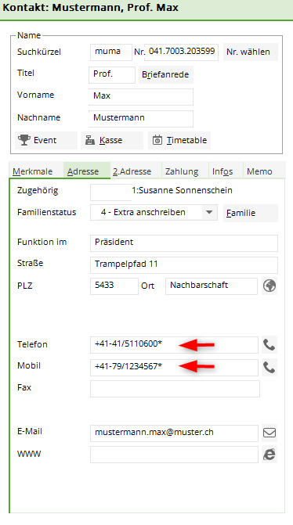Viewport: 293px width, 525px height.
Task: Click the Event button with the trophy icon
Action: (46, 140)
